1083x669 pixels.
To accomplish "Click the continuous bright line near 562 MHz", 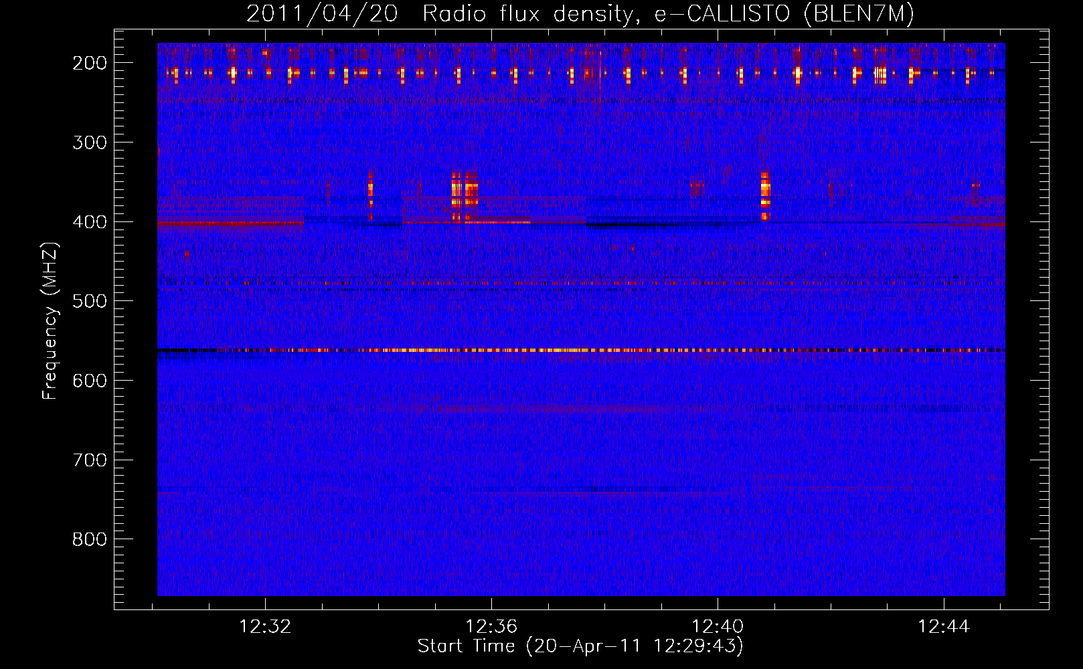I will 581,350.
